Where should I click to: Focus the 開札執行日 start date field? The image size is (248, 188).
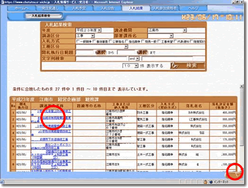[x=85, y=52]
